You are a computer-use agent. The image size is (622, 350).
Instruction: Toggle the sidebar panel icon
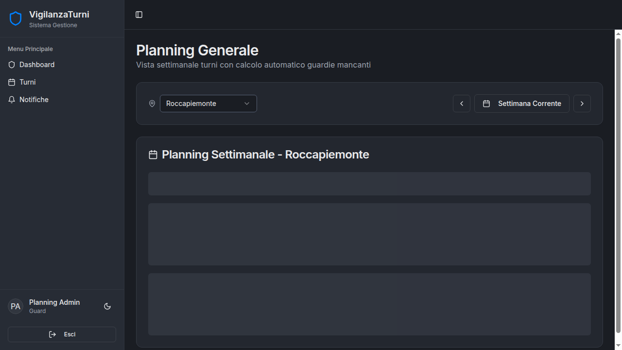click(x=139, y=15)
